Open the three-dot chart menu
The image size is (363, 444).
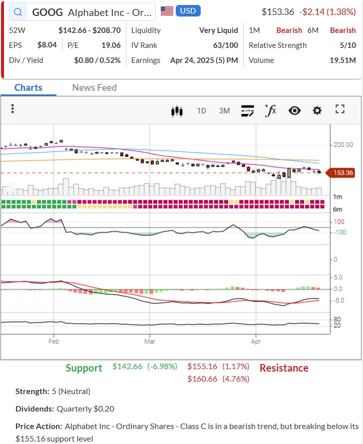point(12,109)
